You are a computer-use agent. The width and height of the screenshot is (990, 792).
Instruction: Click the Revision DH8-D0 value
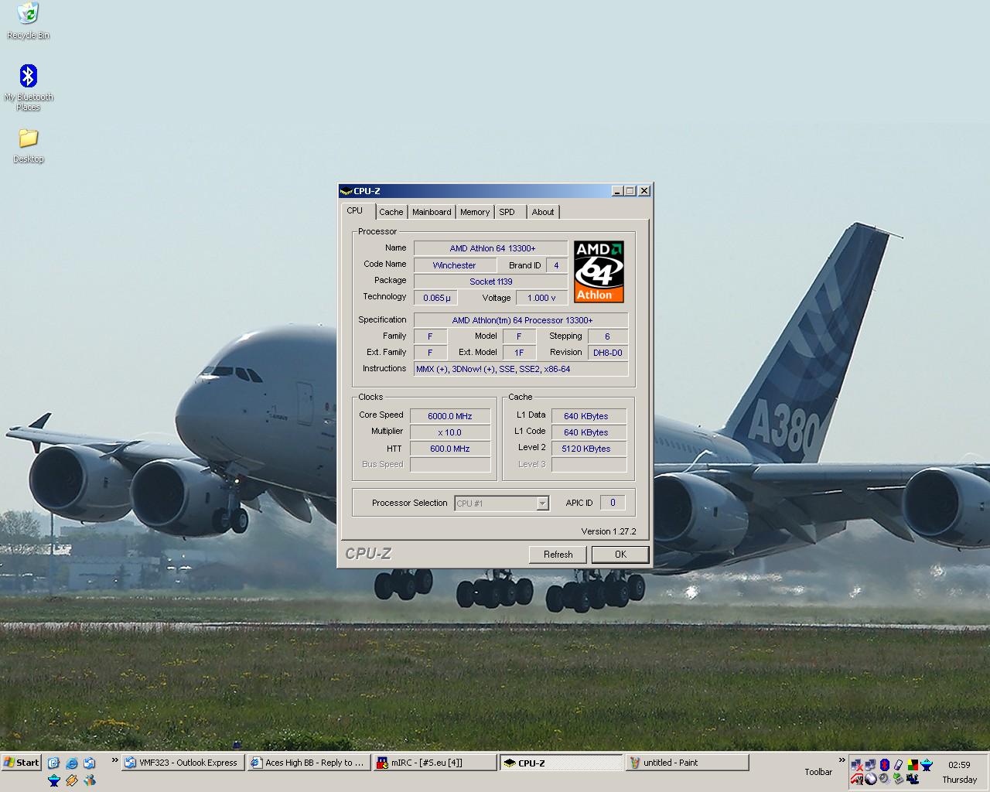(608, 353)
